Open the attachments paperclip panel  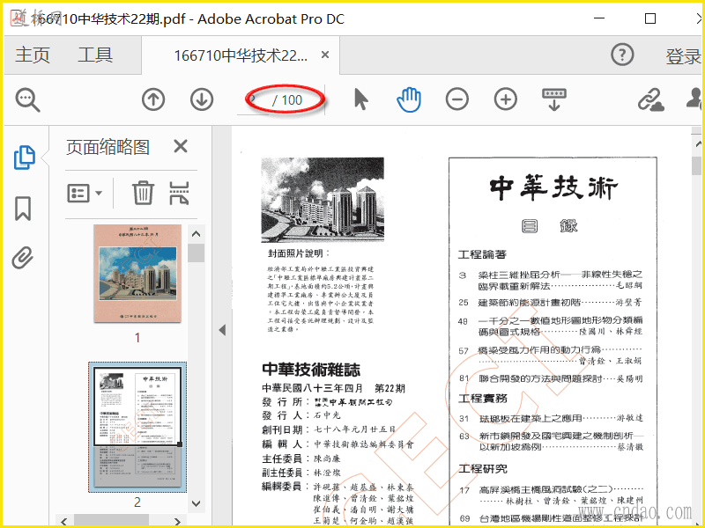23,258
